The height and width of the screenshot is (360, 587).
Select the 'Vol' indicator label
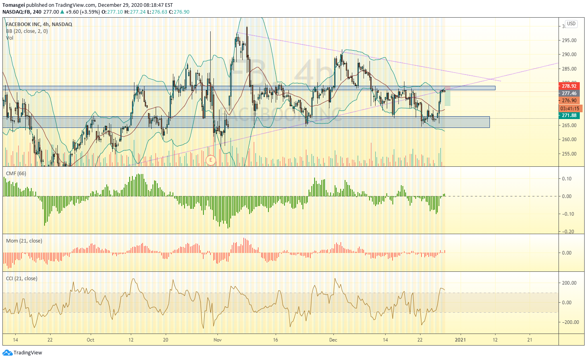click(10, 38)
